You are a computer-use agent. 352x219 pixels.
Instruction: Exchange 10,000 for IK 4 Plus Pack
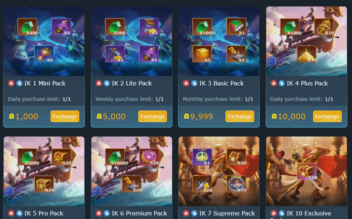[x=327, y=116]
